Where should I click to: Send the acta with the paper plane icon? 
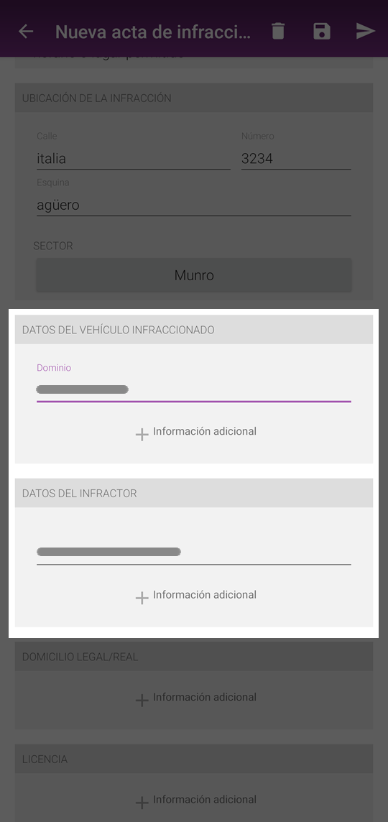pos(366,32)
